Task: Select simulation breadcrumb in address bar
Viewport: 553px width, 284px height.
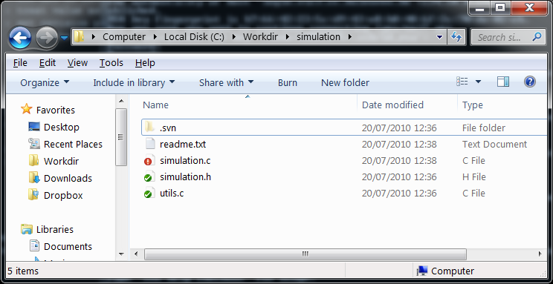Action: tap(318, 36)
